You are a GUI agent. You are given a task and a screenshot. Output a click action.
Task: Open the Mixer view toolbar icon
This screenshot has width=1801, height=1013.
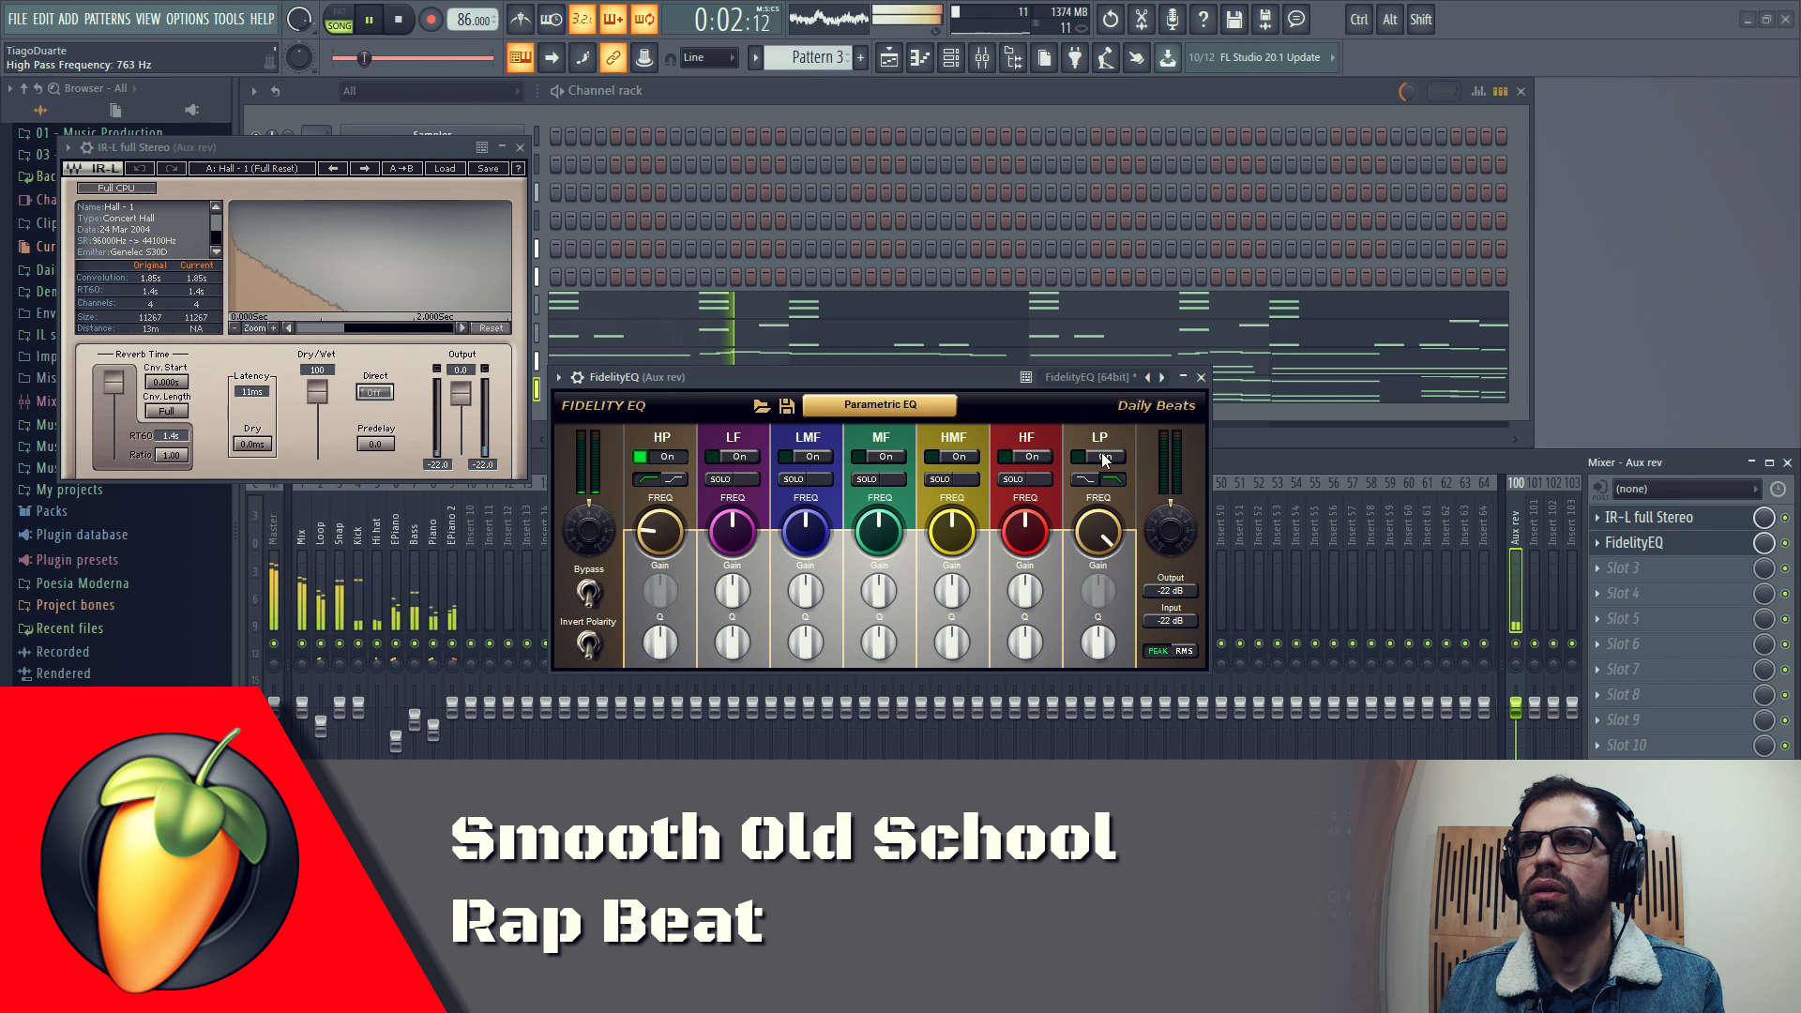tap(982, 58)
